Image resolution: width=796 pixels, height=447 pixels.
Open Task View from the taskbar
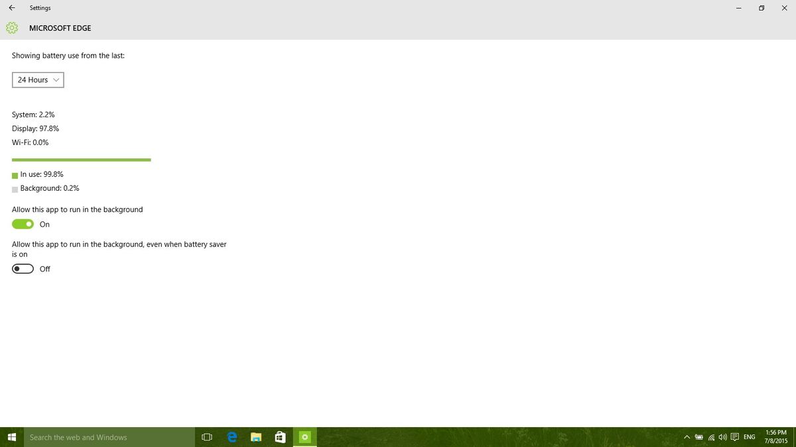click(x=206, y=437)
